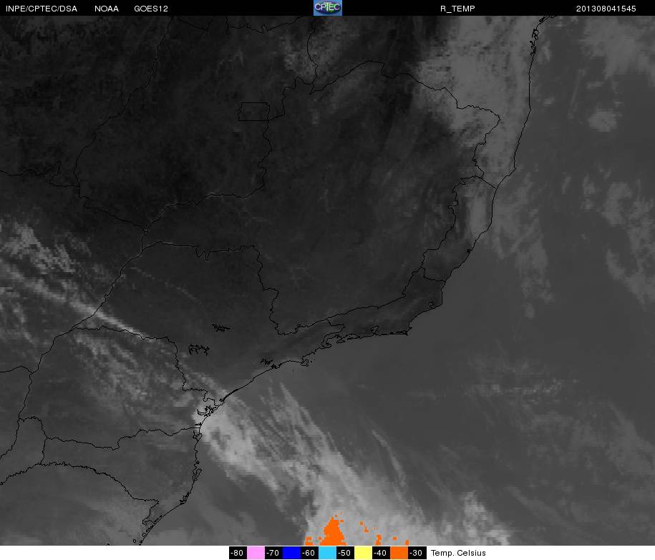Click the -80 legend value
Image resolution: width=655 pixels, height=560 pixels.
pyautogui.click(x=238, y=553)
